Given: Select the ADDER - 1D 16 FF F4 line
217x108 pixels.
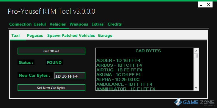Looking at the screenshot, I should pyautogui.click(x=118, y=60).
